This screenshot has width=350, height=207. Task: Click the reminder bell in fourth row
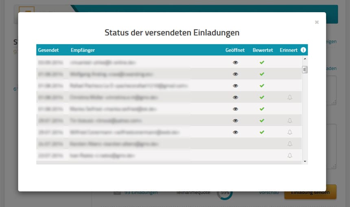tap(290, 97)
